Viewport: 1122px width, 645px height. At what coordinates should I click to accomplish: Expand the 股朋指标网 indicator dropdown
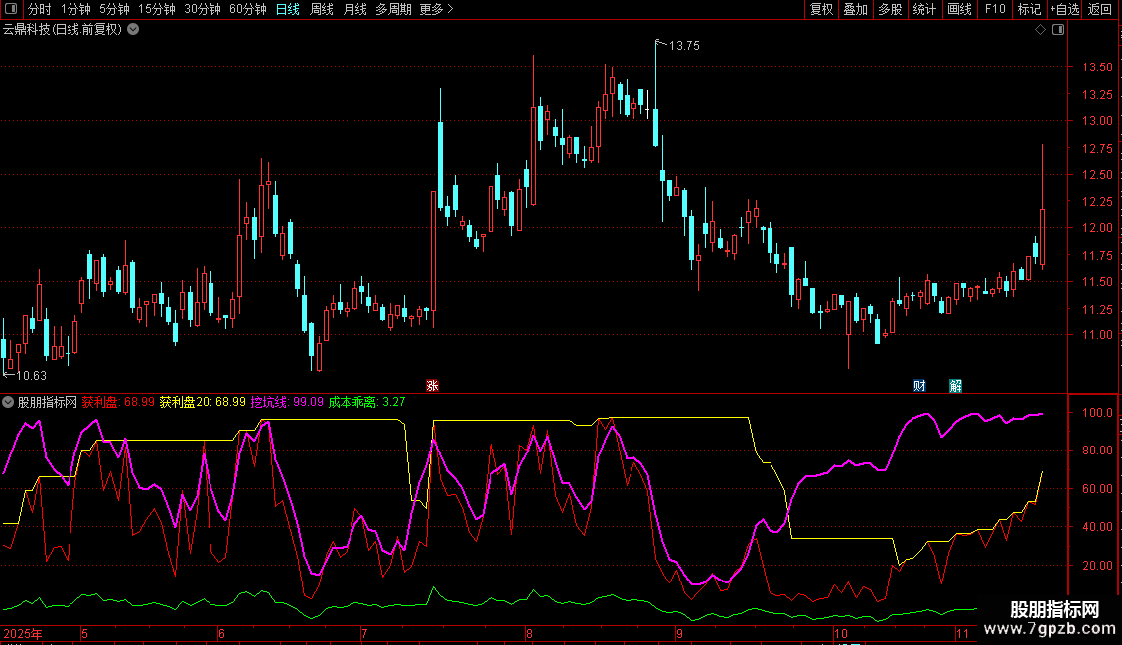coord(9,402)
